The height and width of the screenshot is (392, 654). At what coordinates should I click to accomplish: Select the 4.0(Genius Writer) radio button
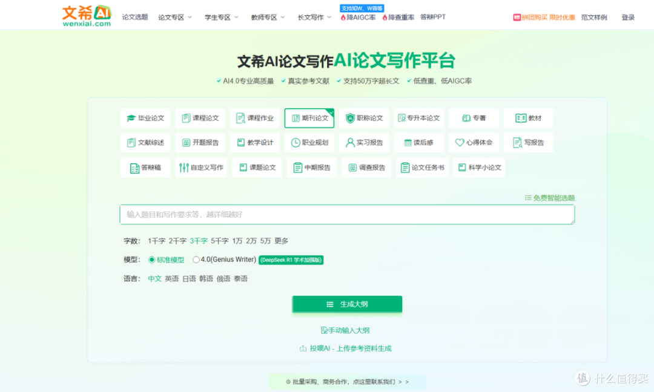196,260
